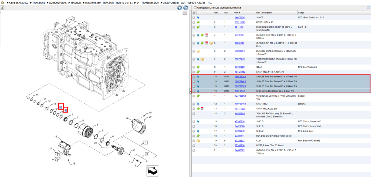Add RIVET 87348536 via plus icon
The image size is (371, 177).
coord(194,146)
